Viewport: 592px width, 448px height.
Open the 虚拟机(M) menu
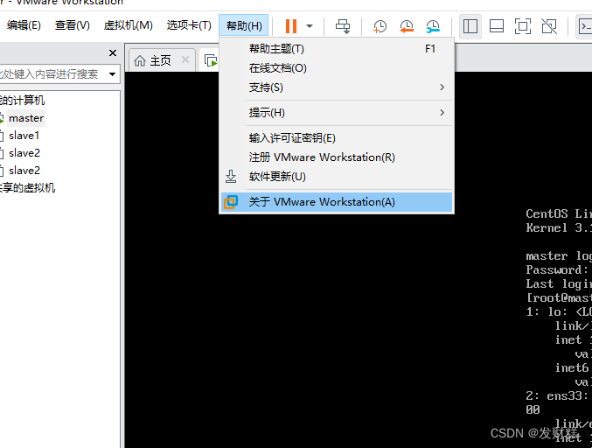coord(129,25)
